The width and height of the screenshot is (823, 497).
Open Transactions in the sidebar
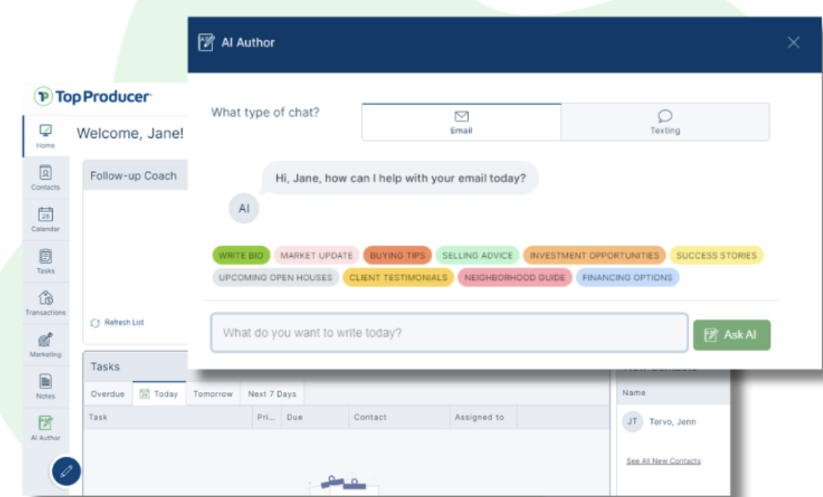click(45, 304)
